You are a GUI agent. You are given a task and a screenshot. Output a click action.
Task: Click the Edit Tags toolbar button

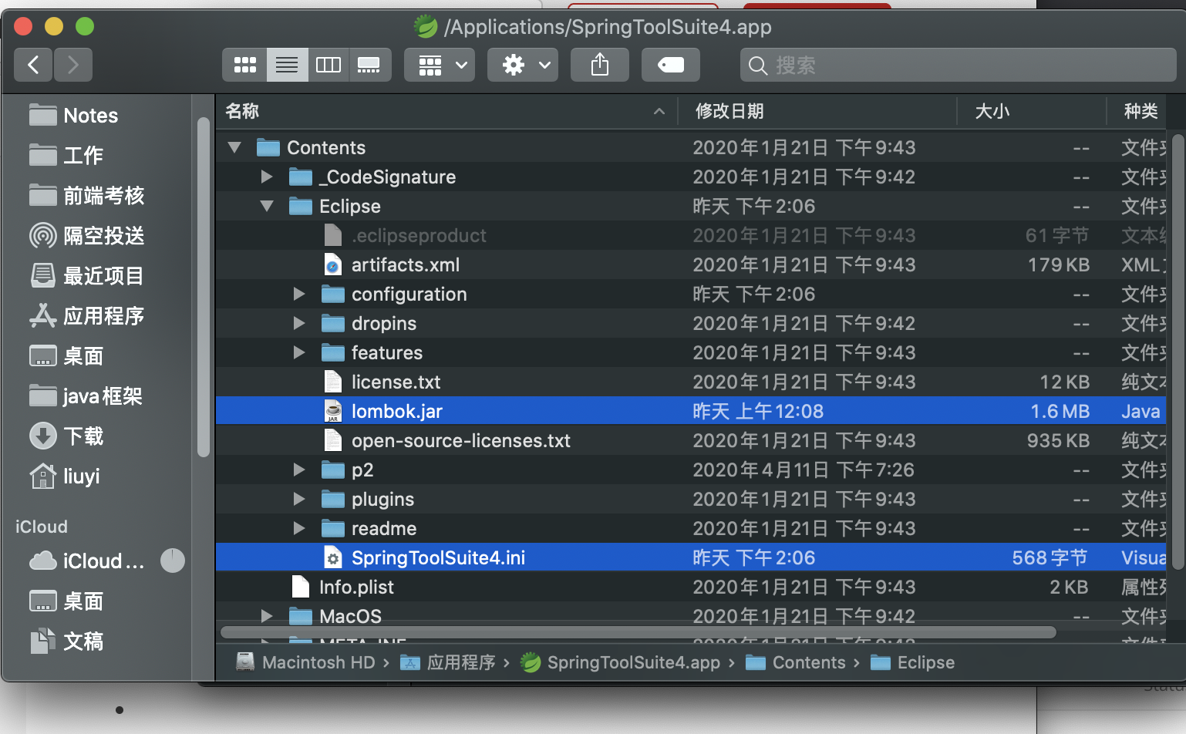671,65
